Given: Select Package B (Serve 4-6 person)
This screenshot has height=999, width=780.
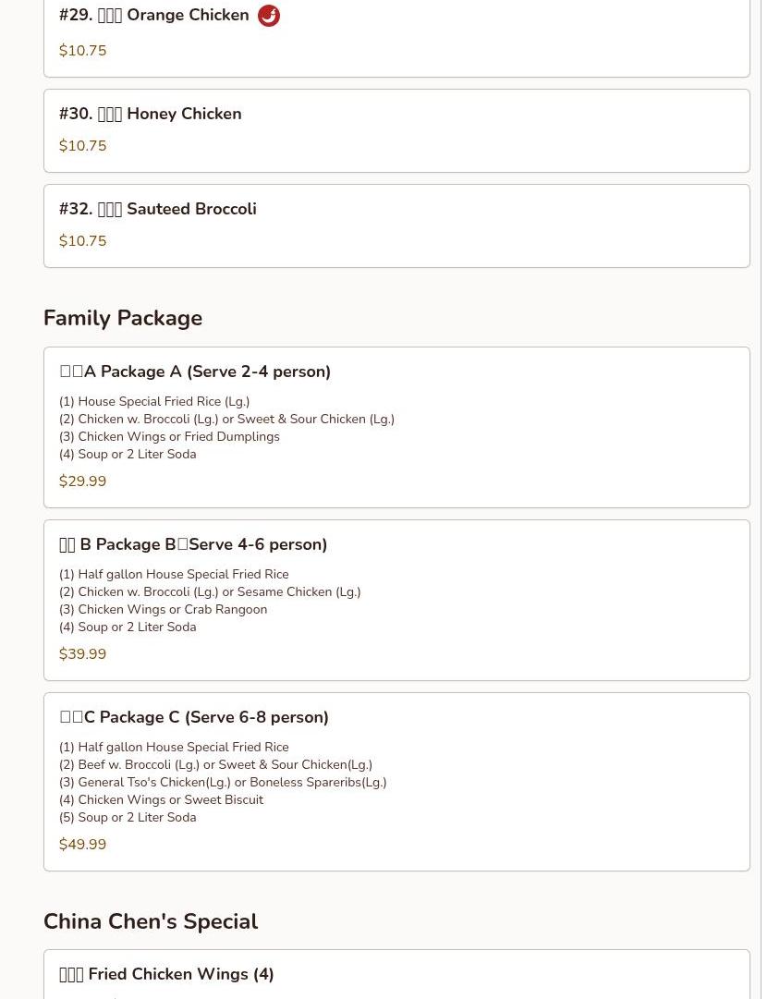Looking at the screenshot, I should (193, 544).
